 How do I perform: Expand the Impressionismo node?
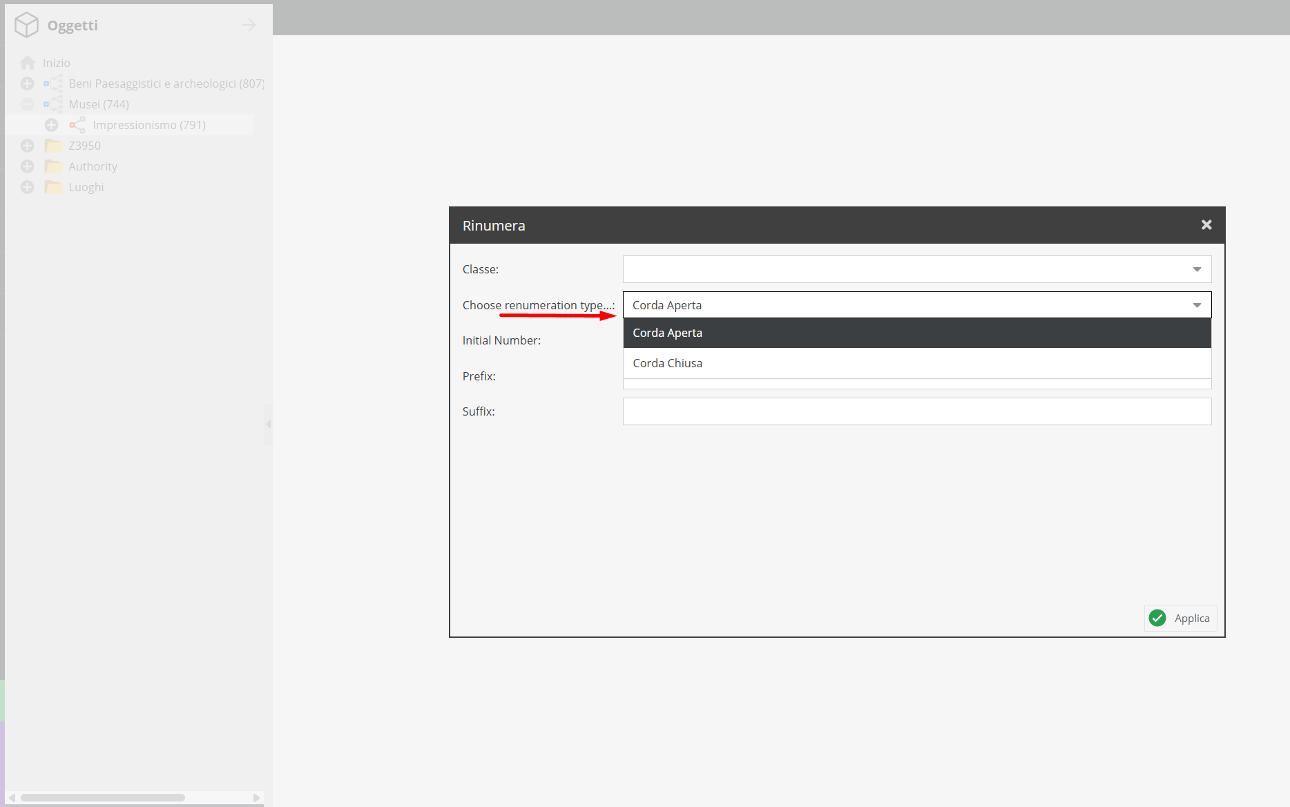pyautogui.click(x=51, y=125)
